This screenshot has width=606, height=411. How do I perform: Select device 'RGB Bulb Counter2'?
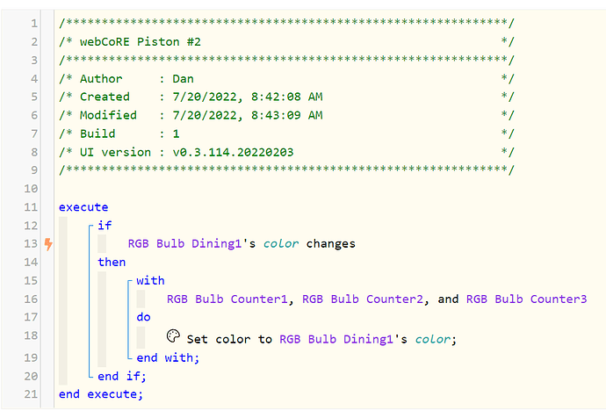click(x=363, y=299)
